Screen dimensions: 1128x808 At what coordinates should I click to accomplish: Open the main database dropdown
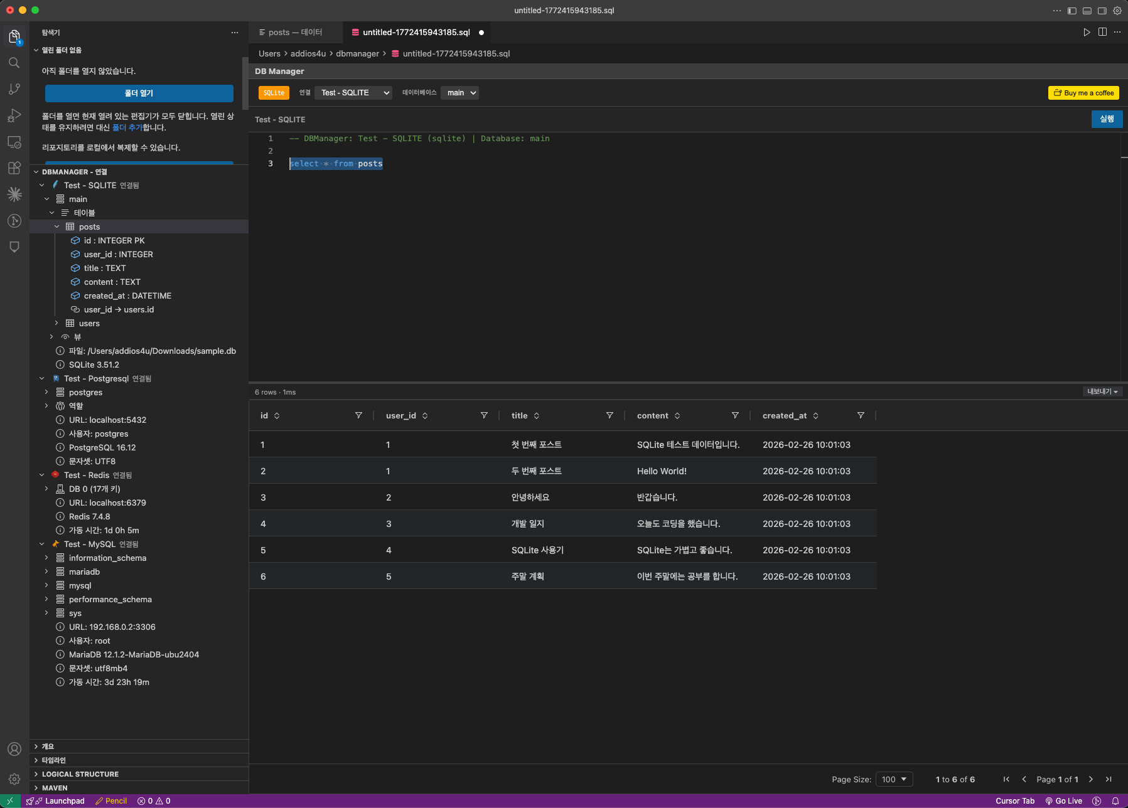[459, 92]
